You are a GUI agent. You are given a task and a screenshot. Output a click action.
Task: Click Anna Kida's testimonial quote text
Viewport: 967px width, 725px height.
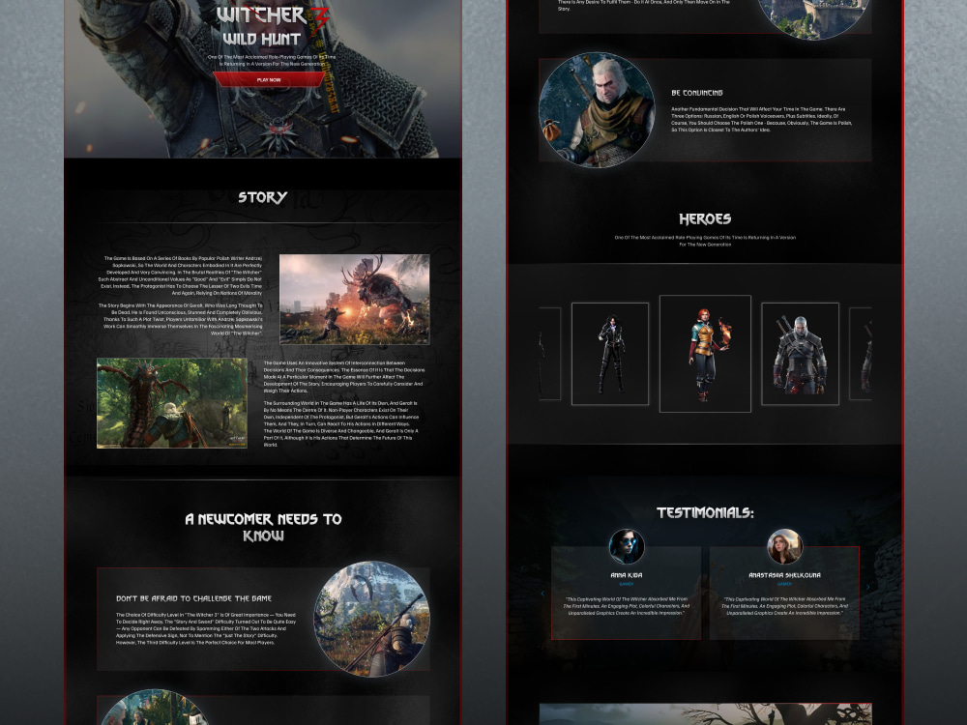(x=627, y=606)
